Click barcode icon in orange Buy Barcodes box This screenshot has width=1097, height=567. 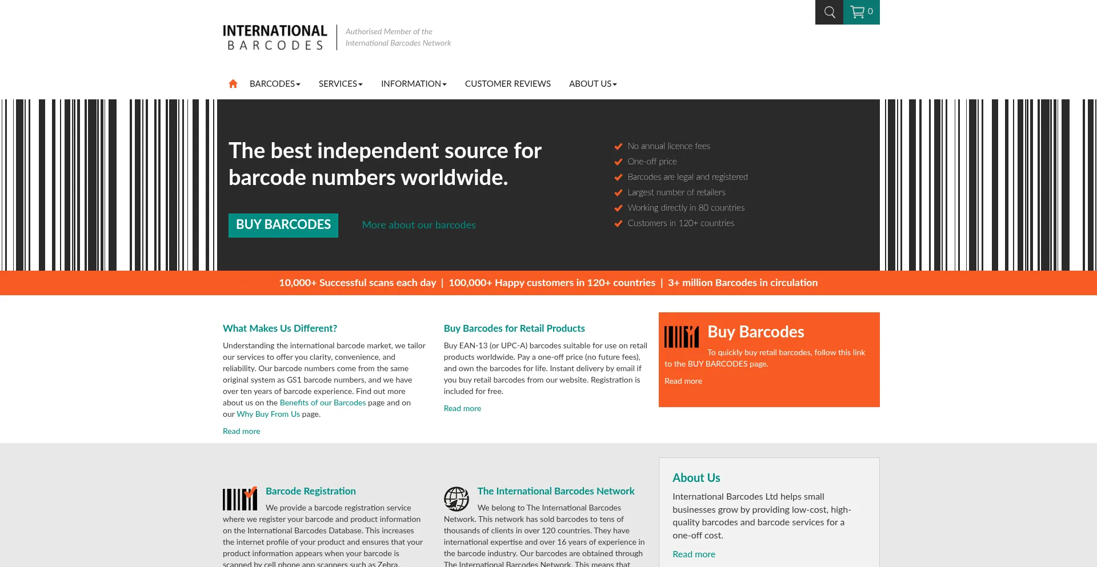pos(681,336)
